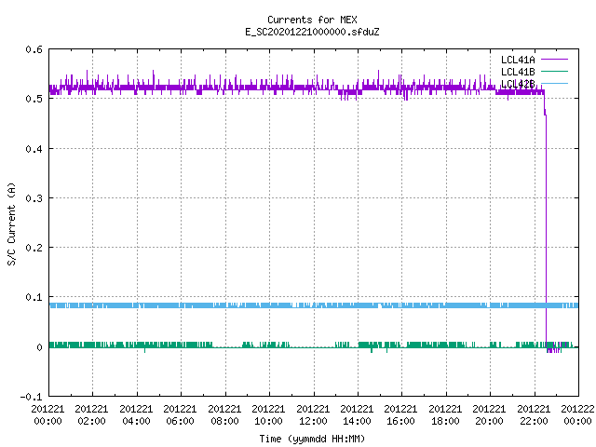Click the y-axis tick value 0.3
The image size is (596, 447).
[x=34, y=198]
